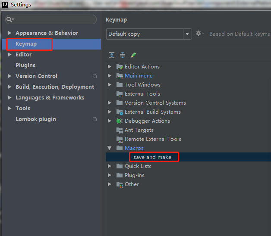Select Debugger Actions label in tree

pos(147,121)
